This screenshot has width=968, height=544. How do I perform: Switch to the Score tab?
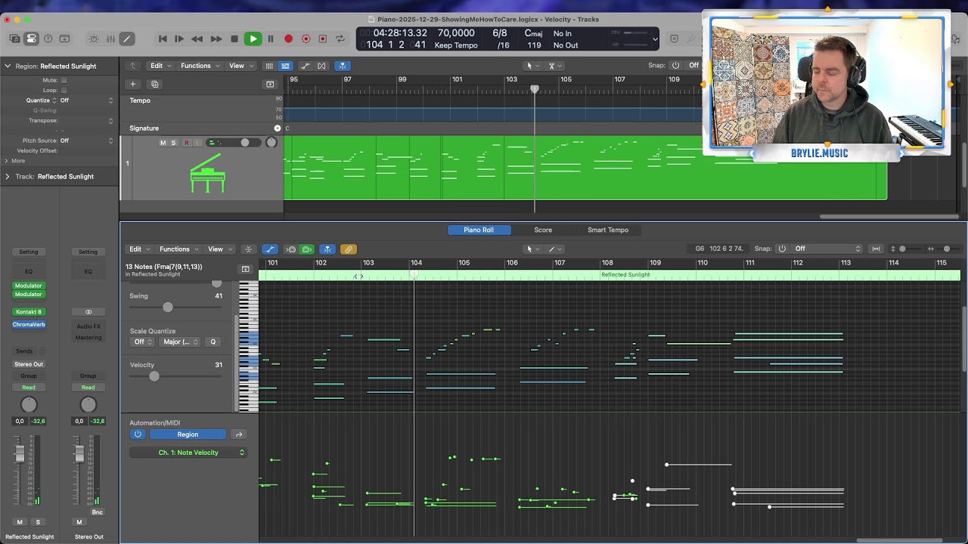pos(543,230)
